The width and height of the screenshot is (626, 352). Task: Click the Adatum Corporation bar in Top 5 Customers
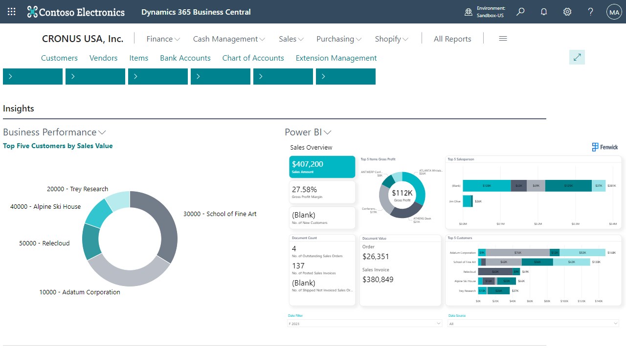[542, 253]
